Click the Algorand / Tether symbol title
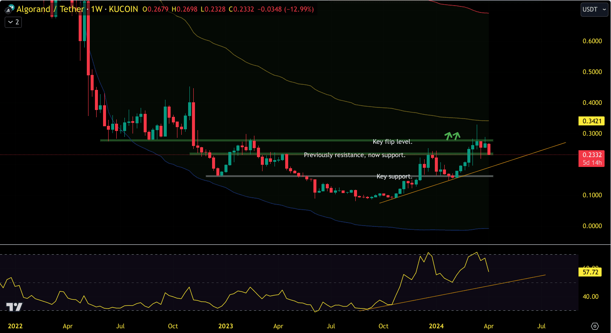Viewport: 611px width, 333px height. tap(50, 9)
